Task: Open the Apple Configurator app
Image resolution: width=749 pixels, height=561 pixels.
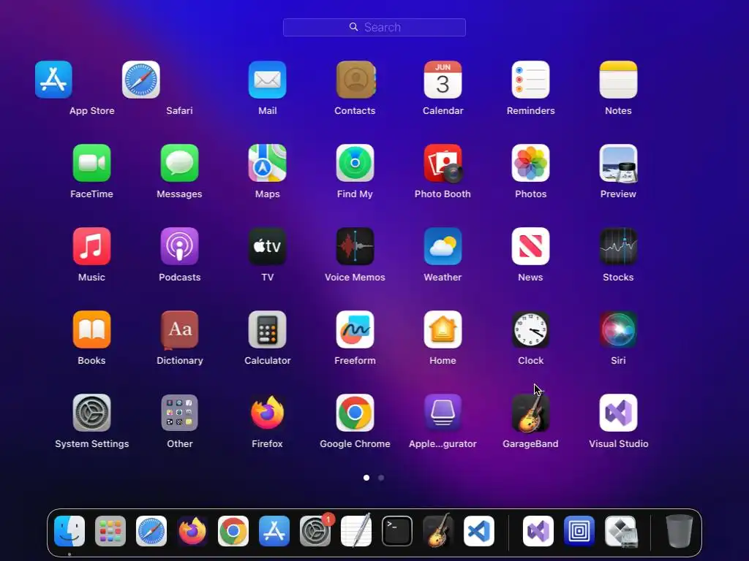Action: pos(443,413)
